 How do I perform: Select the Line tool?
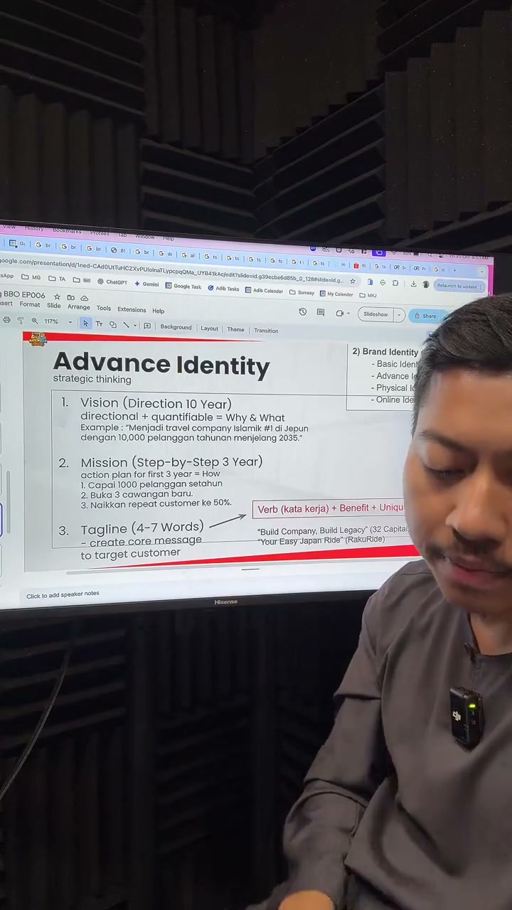point(126,325)
